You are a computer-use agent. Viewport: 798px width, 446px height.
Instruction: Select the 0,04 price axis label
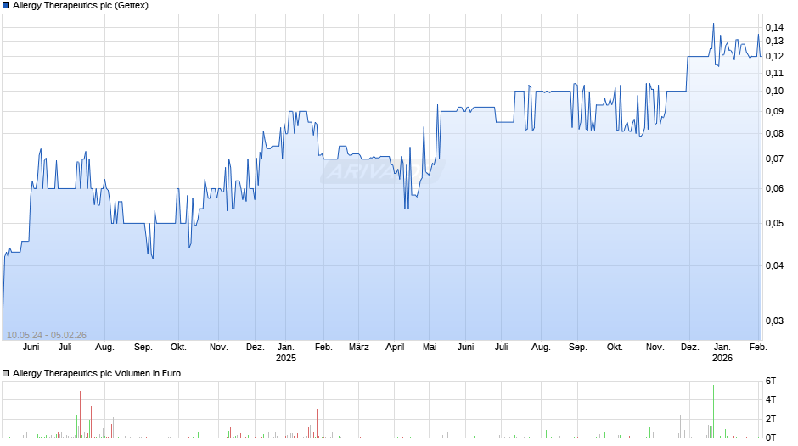[774, 265]
